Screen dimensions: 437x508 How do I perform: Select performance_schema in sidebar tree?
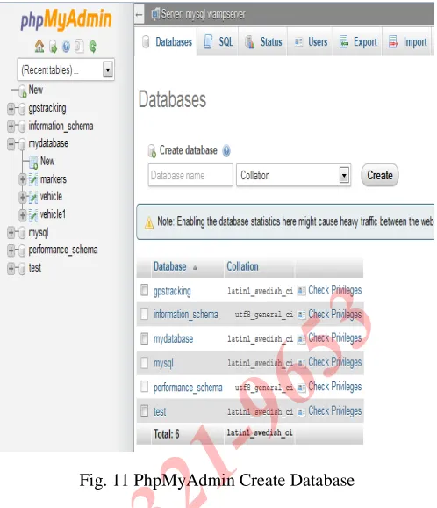[63, 250]
